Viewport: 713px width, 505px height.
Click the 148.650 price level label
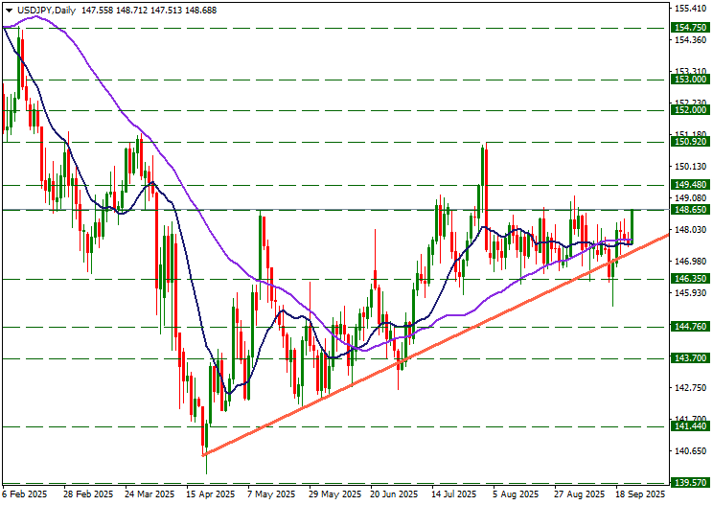[x=690, y=209]
